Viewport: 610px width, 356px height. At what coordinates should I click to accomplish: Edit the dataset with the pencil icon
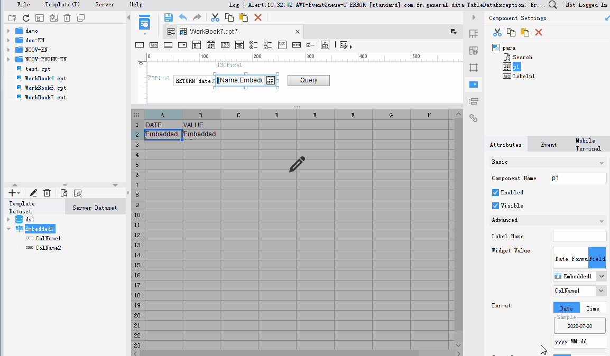tap(33, 193)
